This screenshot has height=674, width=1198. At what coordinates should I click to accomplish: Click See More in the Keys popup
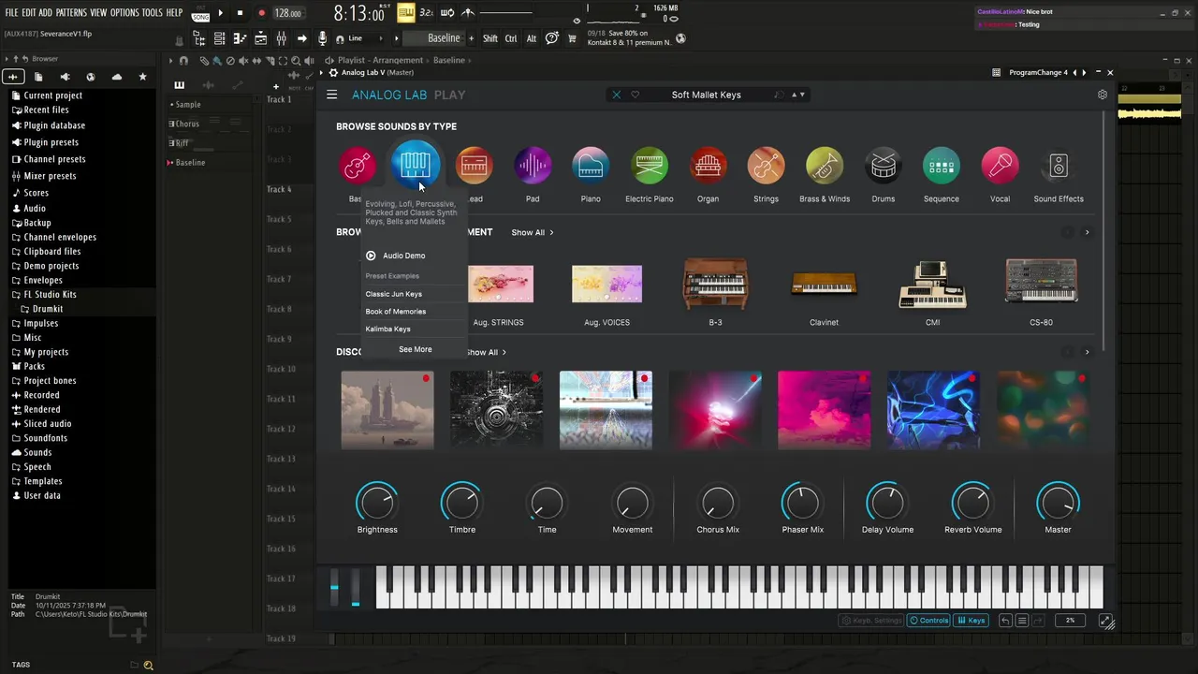pyautogui.click(x=416, y=349)
